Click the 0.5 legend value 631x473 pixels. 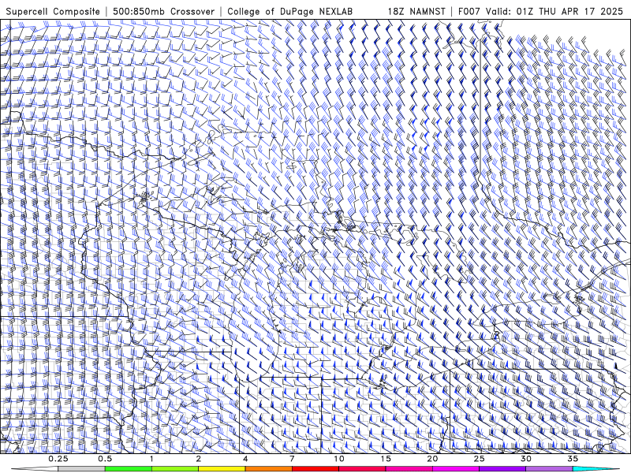pyautogui.click(x=105, y=459)
